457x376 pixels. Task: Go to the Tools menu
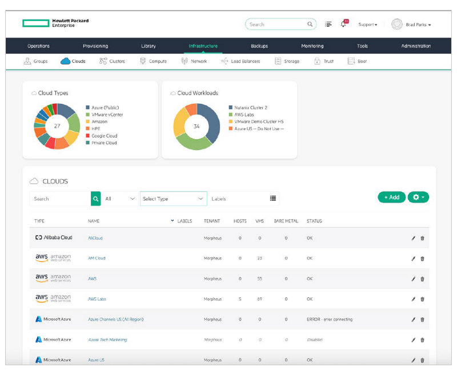coord(362,46)
